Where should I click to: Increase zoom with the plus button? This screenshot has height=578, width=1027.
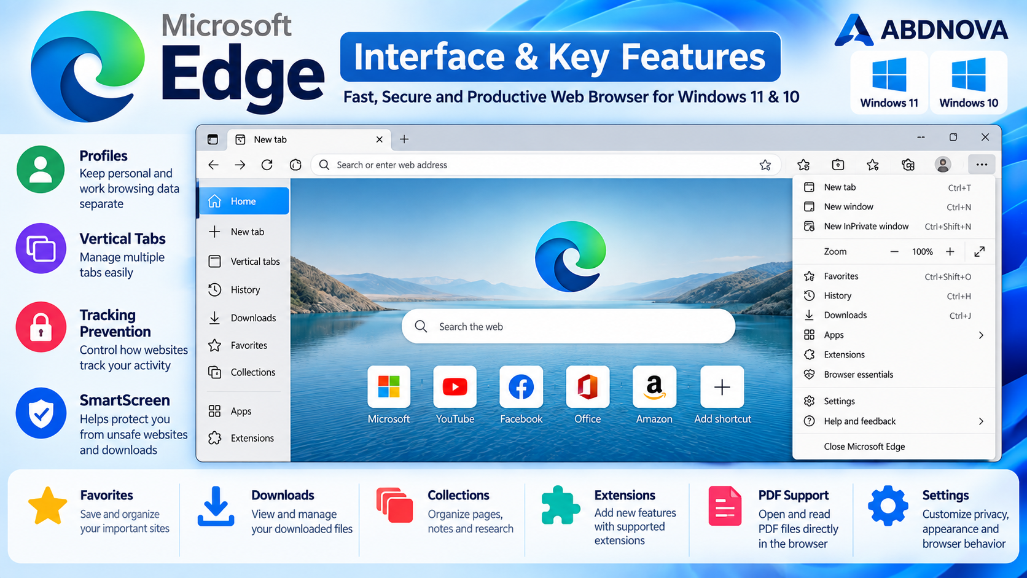[950, 252]
